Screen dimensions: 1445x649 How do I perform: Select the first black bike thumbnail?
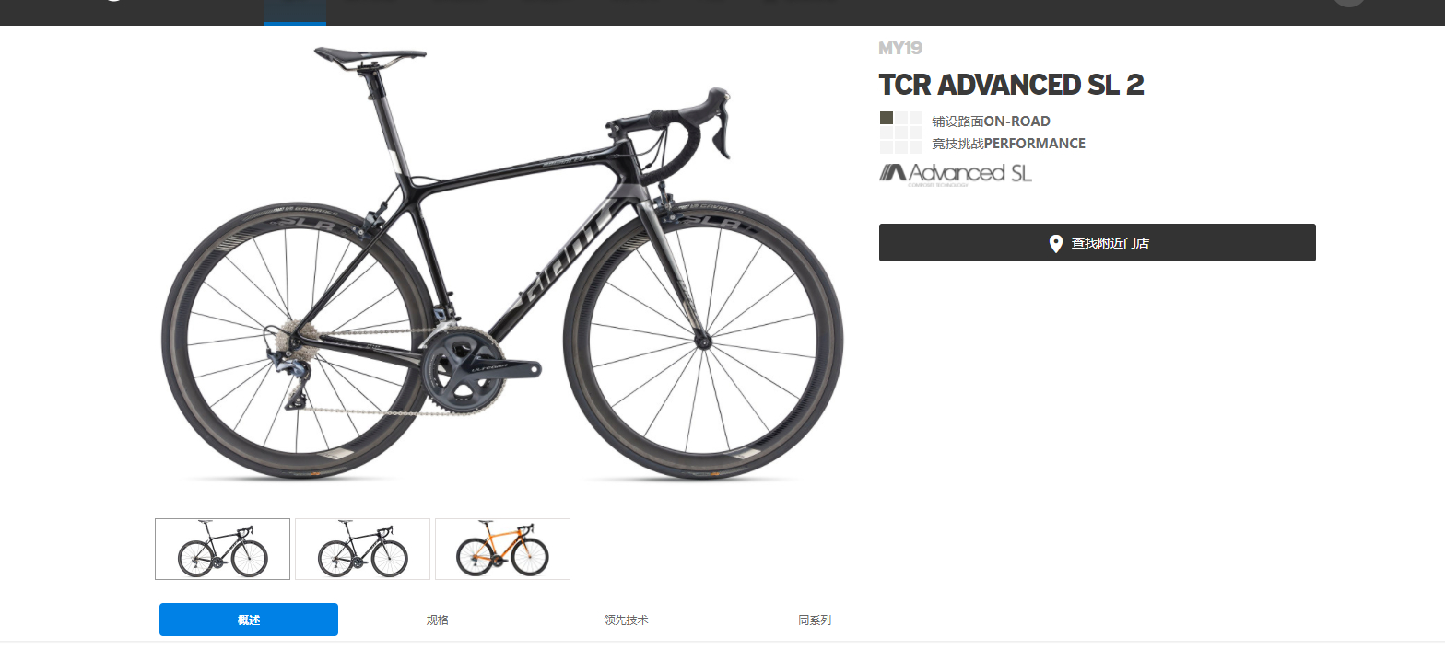(x=222, y=550)
